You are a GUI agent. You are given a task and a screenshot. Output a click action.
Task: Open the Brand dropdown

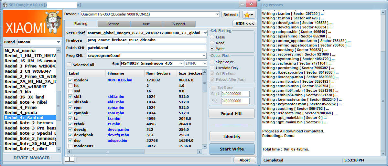(58, 42)
